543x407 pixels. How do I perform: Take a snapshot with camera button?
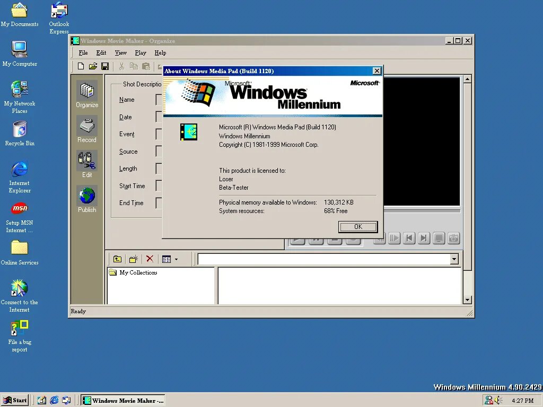pos(454,238)
